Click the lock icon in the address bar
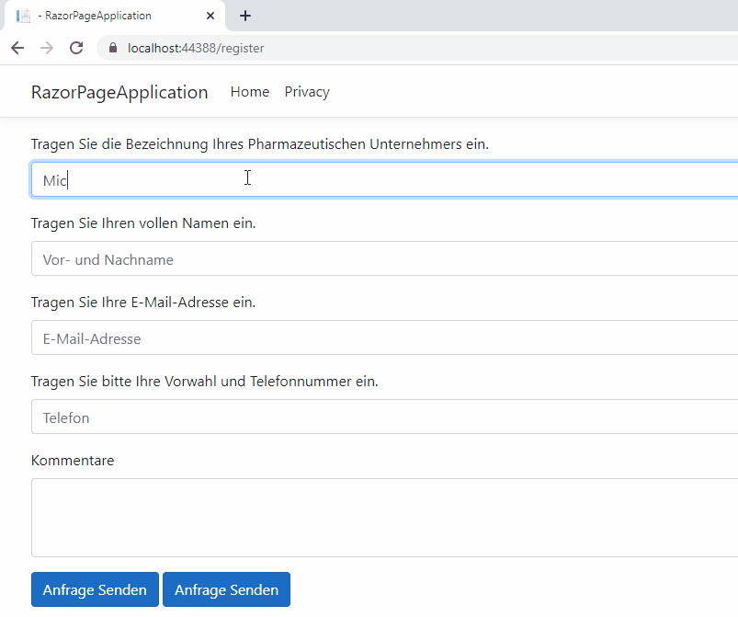Viewport: 738px width, 617px height. pyautogui.click(x=112, y=48)
